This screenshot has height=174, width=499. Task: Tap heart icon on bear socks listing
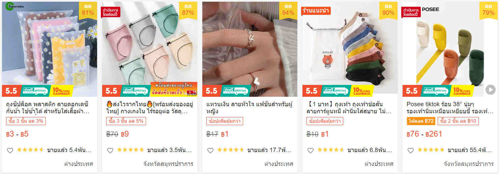click(310, 150)
